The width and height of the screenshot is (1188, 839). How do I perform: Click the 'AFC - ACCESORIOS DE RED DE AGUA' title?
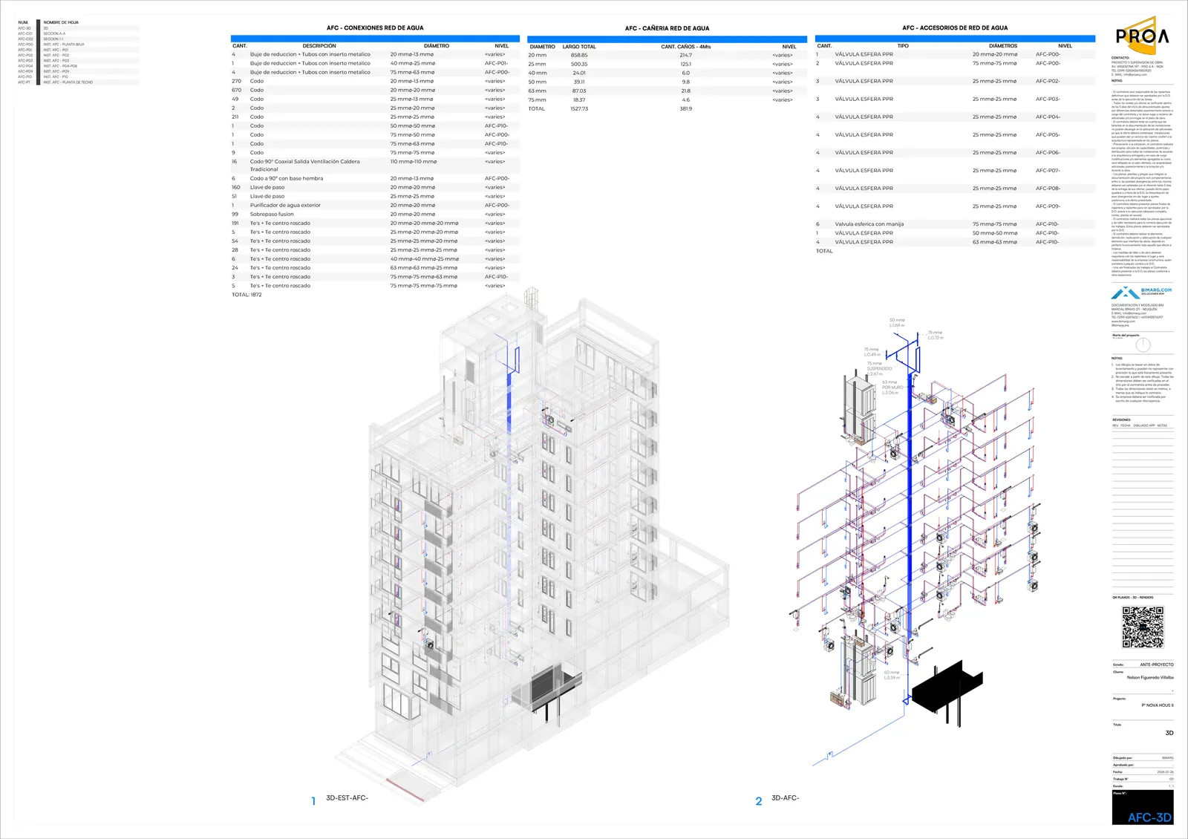(955, 28)
